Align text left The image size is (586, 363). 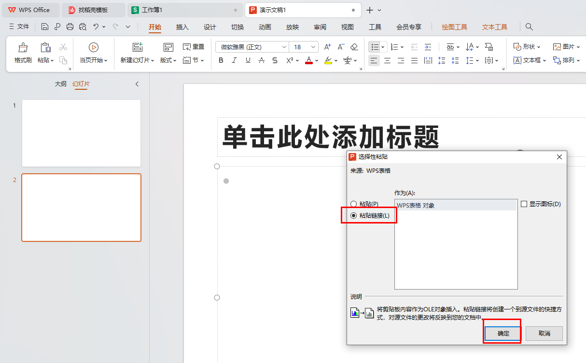pyautogui.click(x=374, y=60)
